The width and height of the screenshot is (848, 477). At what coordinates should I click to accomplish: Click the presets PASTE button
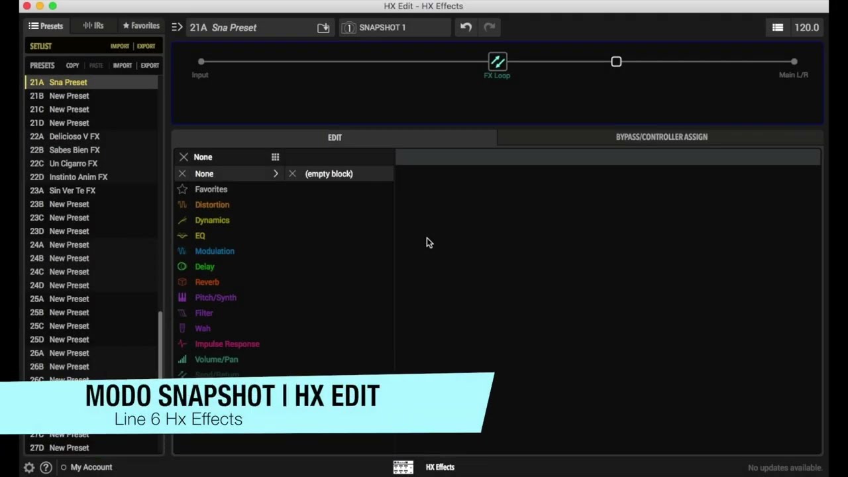click(96, 66)
